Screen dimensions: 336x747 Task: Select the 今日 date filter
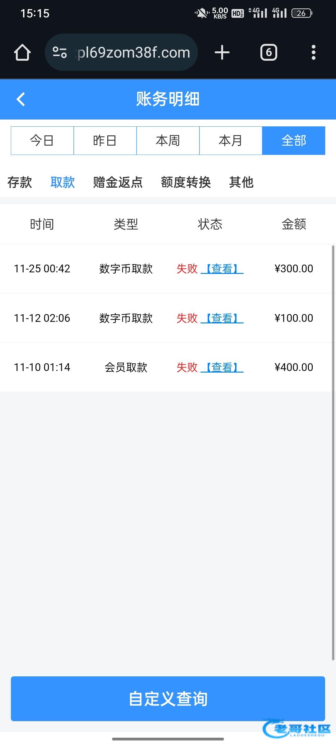click(42, 141)
